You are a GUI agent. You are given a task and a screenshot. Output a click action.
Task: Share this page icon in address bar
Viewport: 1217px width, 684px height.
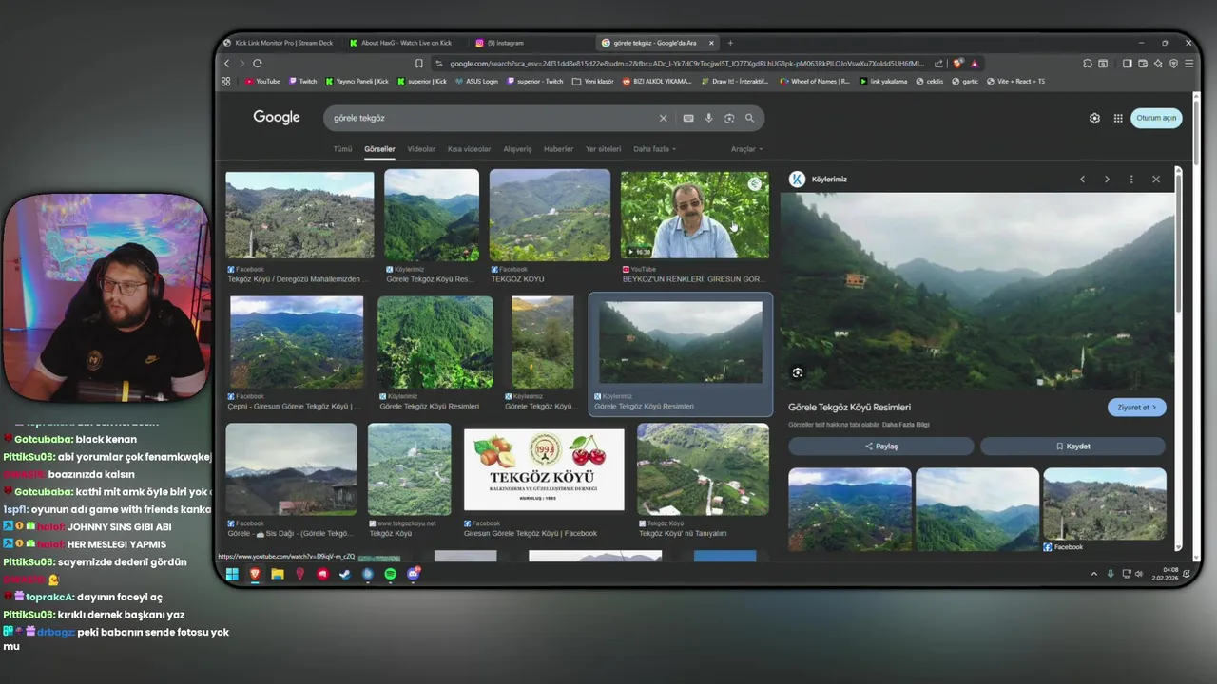click(x=939, y=63)
